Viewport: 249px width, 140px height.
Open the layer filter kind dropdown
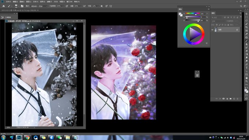tap(217, 17)
